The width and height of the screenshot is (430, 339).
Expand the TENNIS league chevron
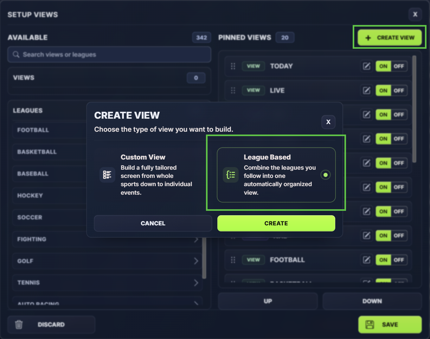196,283
